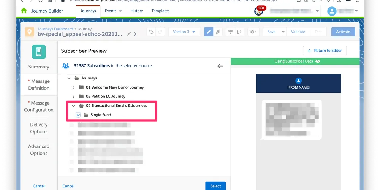380x190 pixels.
Task: Open the Journeys tab
Action: coord(88,11)
